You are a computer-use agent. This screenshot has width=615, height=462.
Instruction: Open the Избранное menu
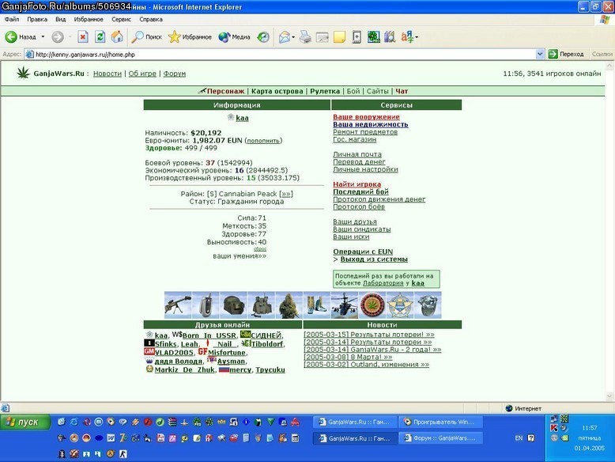pyautogui.click(x=89, y=19)
